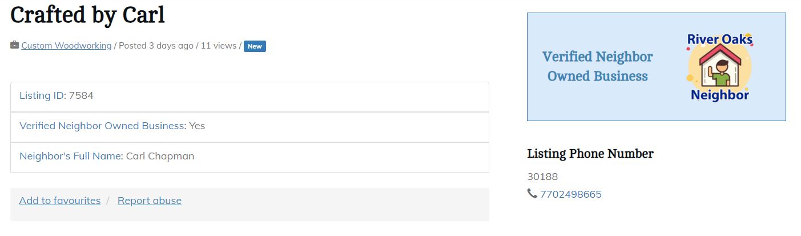Call phone number 7702498665

point(571,194)
